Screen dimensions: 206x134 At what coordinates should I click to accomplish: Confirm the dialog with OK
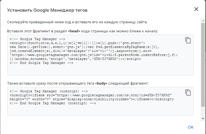[x=191, y=127]
